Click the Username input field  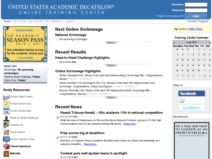196,5
